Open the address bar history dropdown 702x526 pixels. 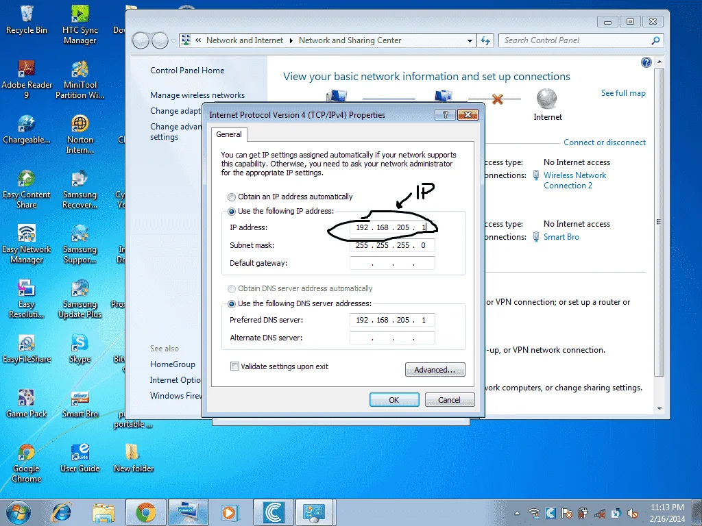click(470, 40)
